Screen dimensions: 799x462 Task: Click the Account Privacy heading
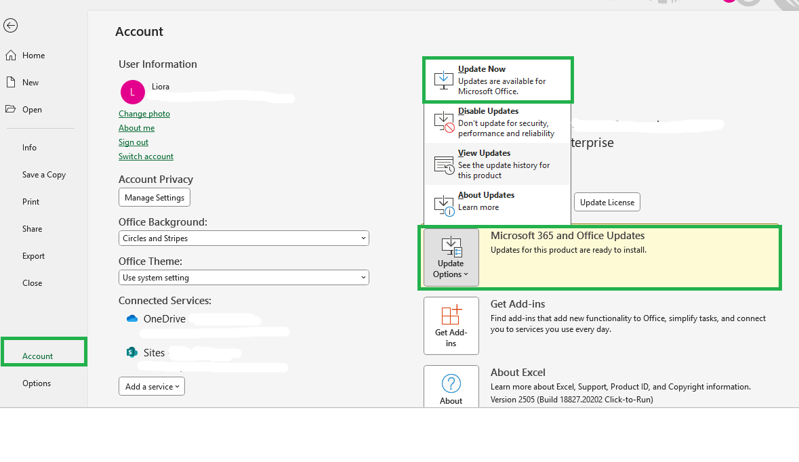click(156, 180)
